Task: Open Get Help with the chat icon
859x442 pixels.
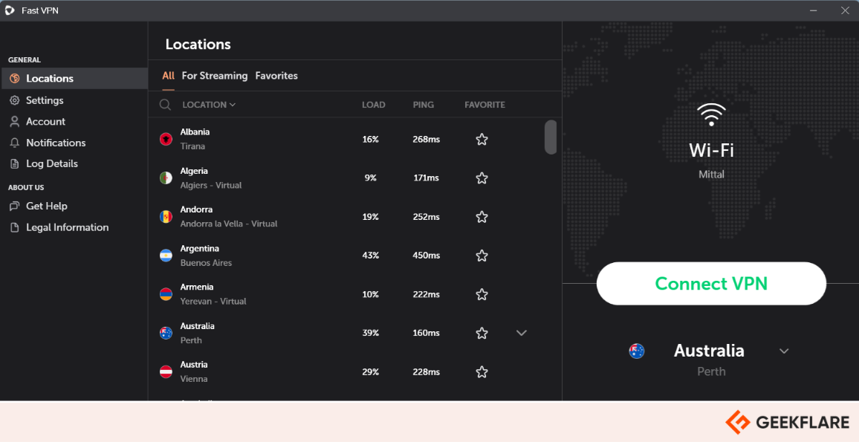Action: 15,206
